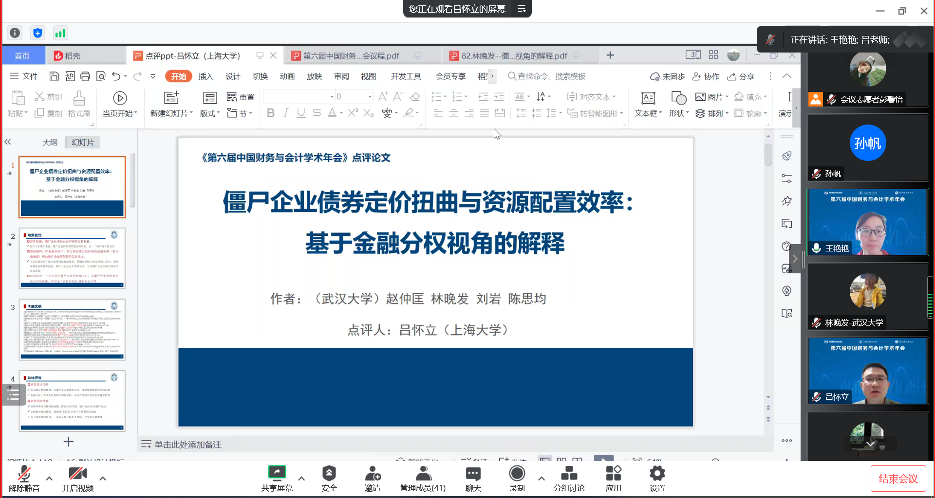This screenshot has width=935, height=498.
Task: Switch to the Outline (大纲) tab
Action: [x=50, y=142]
